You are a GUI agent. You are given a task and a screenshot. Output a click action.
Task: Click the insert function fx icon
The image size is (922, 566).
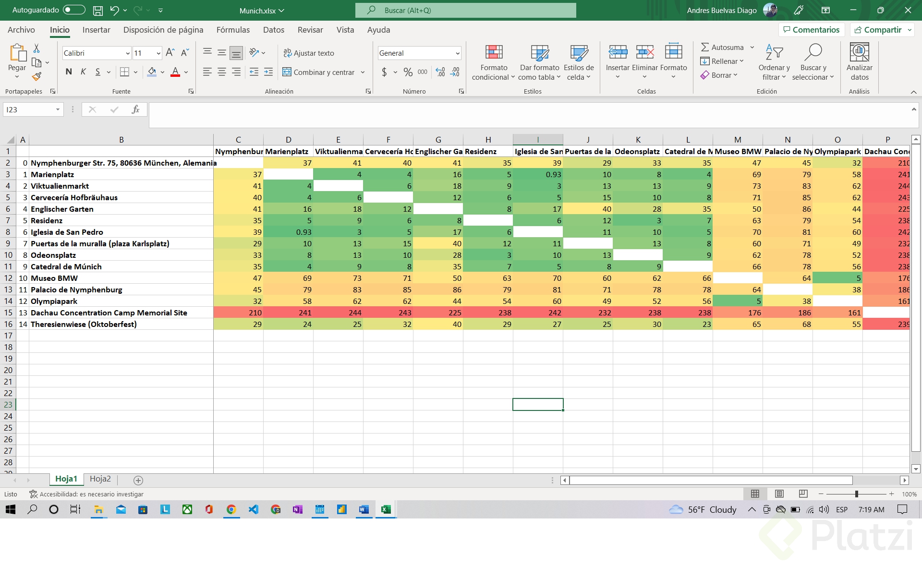coord(135,109)
